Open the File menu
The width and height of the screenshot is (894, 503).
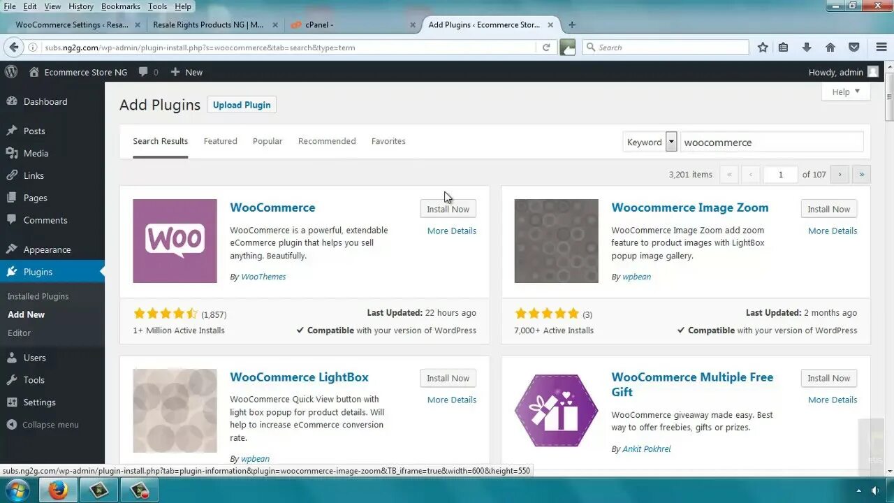pyautogui.click(x=10, y=6)
